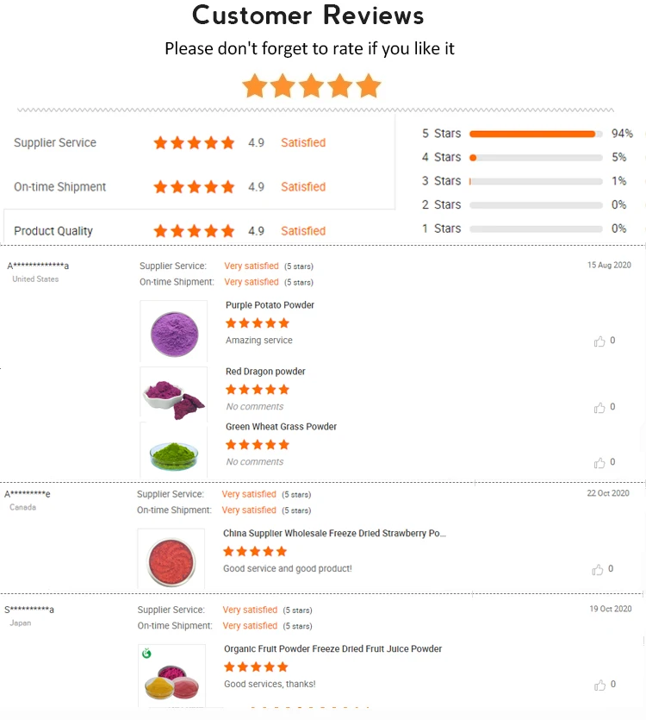Like the Green Wheat Grass Powder review
The image size is (646, 720).
tap(599, 463)
